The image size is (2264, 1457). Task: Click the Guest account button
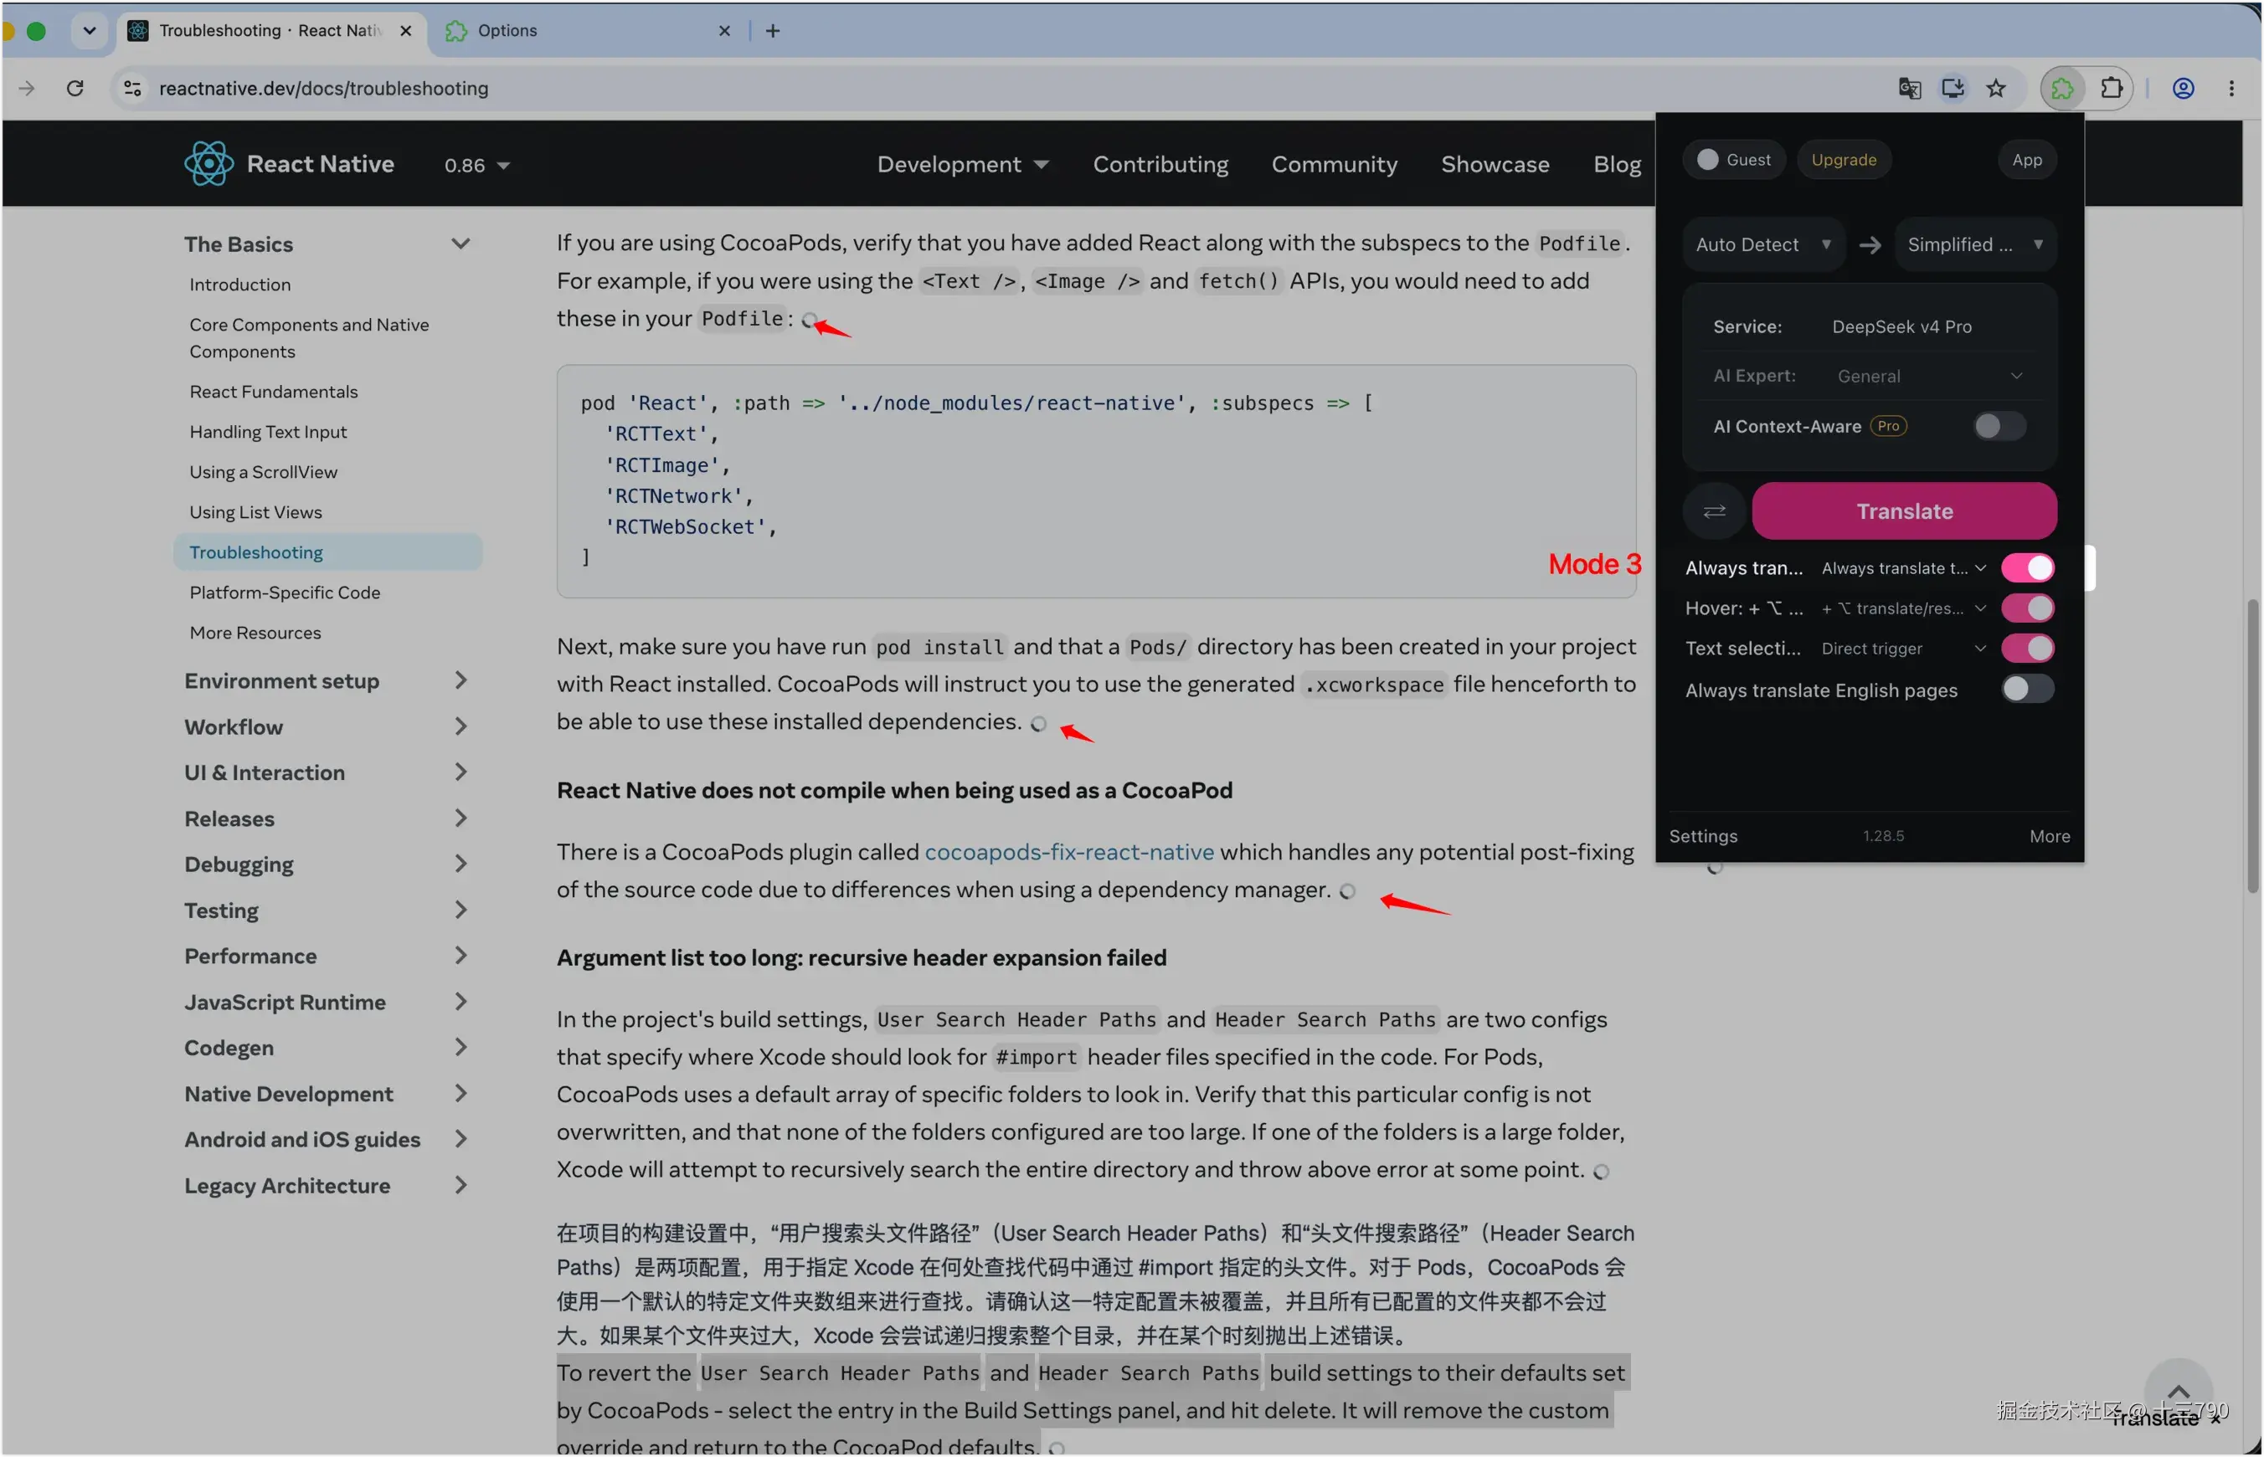click(x=1733, y=160)
